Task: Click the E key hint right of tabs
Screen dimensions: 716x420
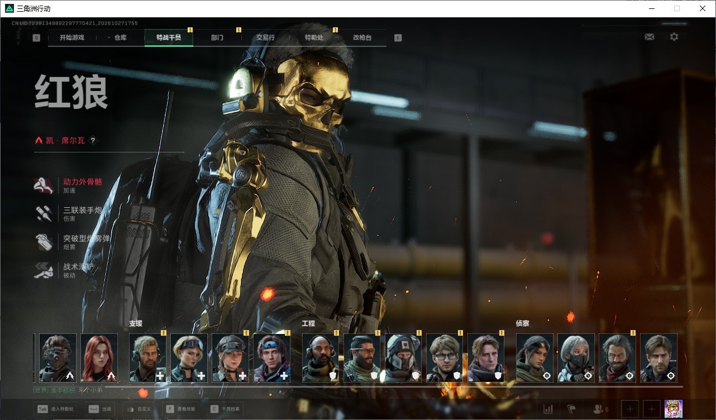Action: click(398, 38)
